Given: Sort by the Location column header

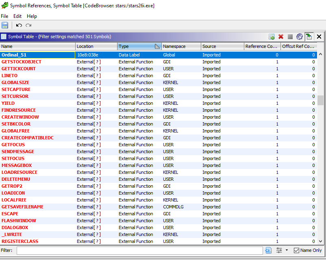Looking at the screenshot, I should tap(96, 46).
